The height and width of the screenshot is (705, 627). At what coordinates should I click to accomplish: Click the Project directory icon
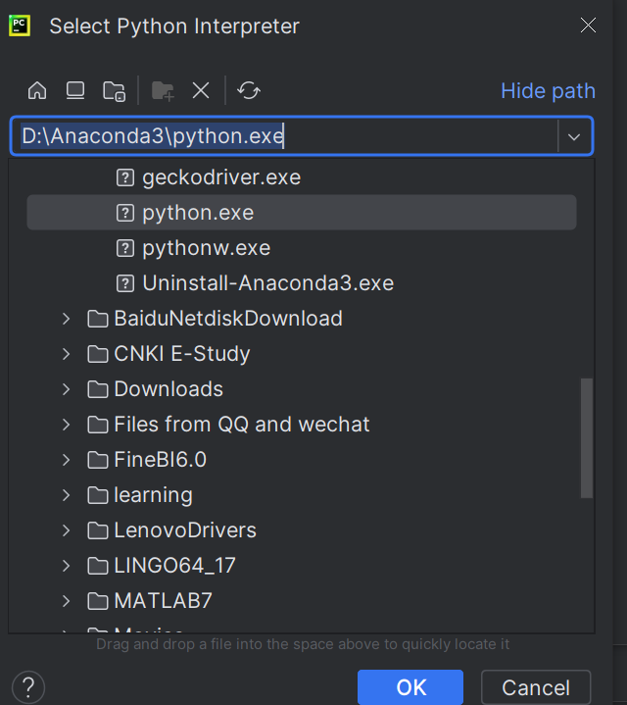pyautogui.click(x=114, y=91)
